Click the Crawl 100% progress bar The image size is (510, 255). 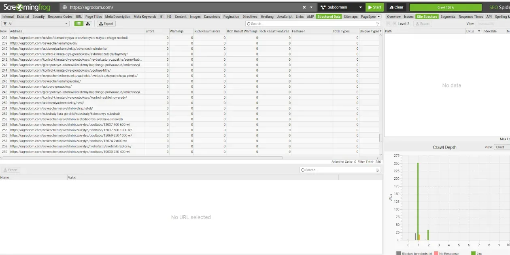pyautogui.click(x=446, y=7)
